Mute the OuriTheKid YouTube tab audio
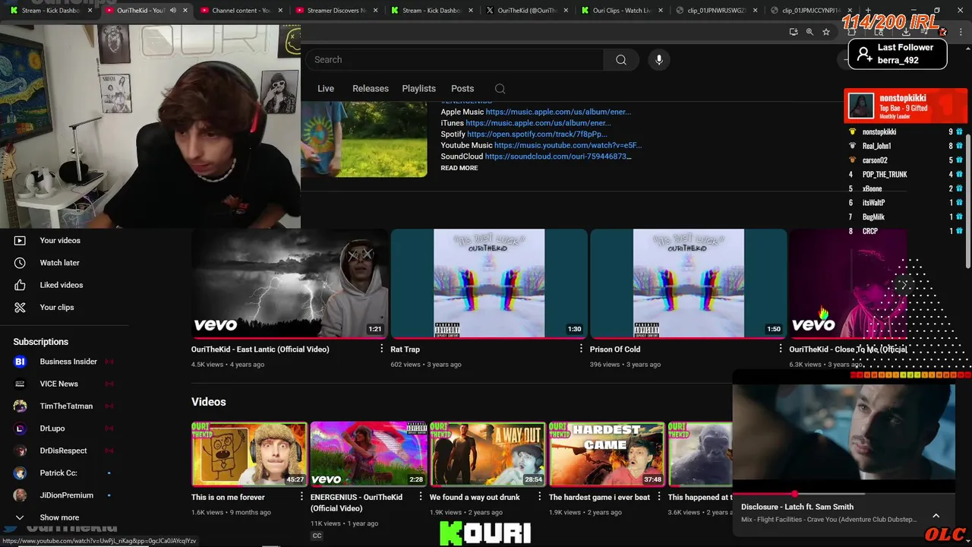The width and height of the screenshot is (972, 547). (x=173, y=11)
